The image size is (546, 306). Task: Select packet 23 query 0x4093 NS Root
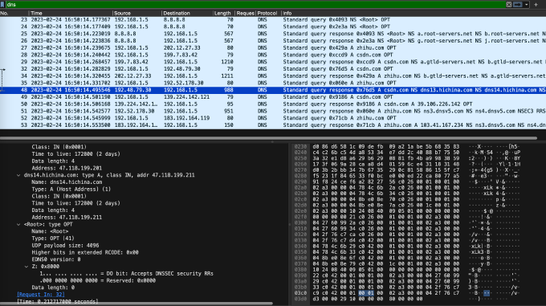[x=273, y=20]
